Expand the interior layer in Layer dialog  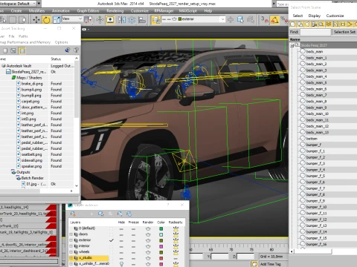tap(71, 246)
